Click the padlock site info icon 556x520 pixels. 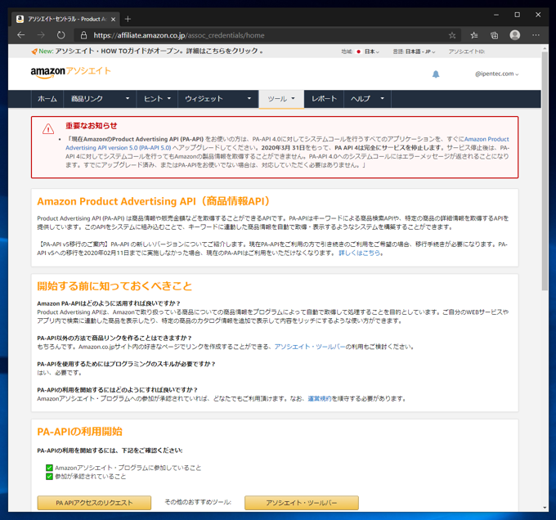click(83, 35)
